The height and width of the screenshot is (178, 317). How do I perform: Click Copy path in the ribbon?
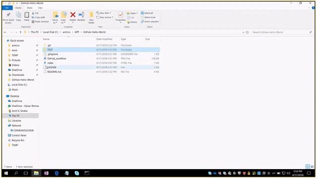point(38,17)
